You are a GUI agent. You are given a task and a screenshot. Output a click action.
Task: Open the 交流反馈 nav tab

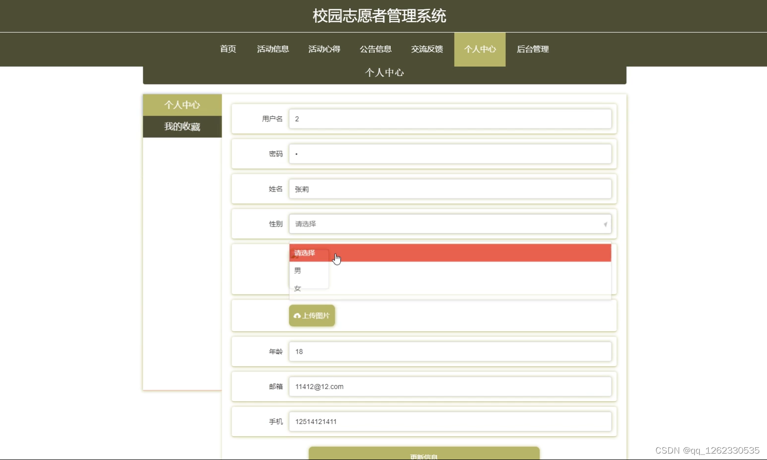(427, 49)
